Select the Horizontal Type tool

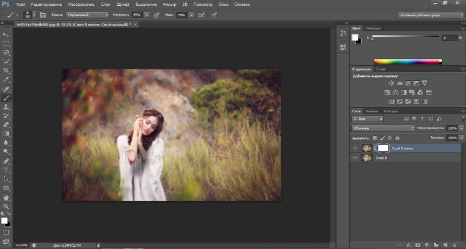[x=6, y=170]
